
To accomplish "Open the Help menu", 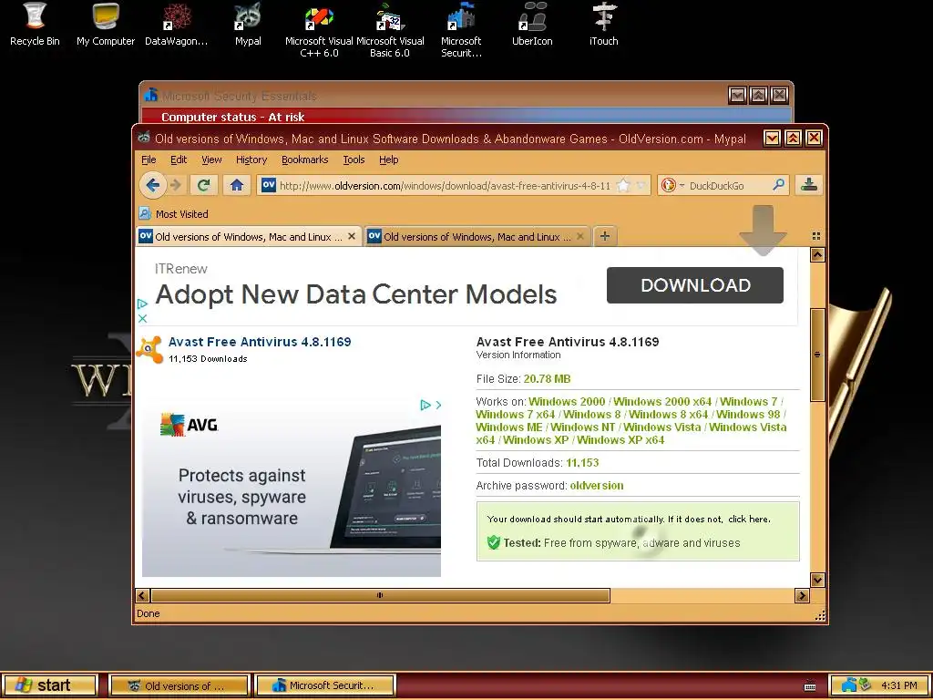I will coord(388,160).
